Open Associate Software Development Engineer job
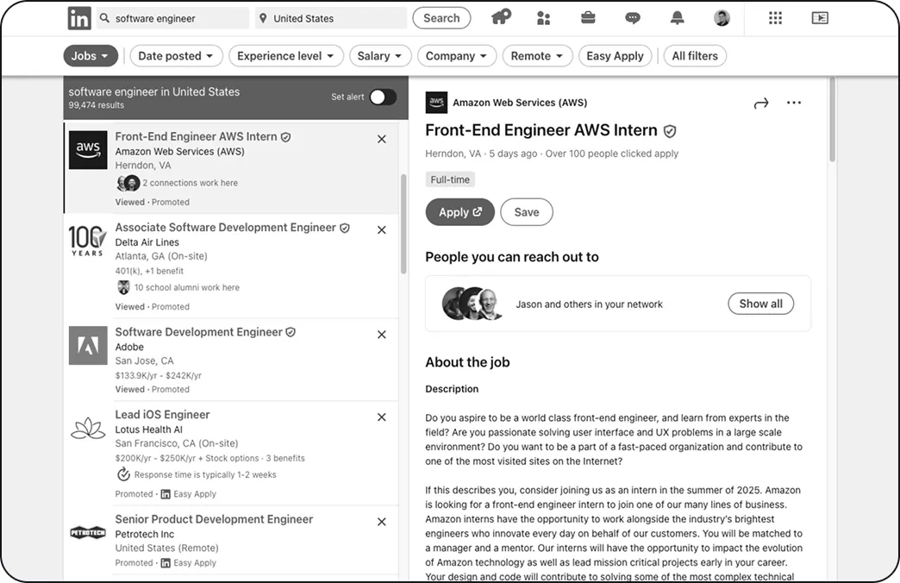The width and height of the screenshot is (900, 583). 225,228
